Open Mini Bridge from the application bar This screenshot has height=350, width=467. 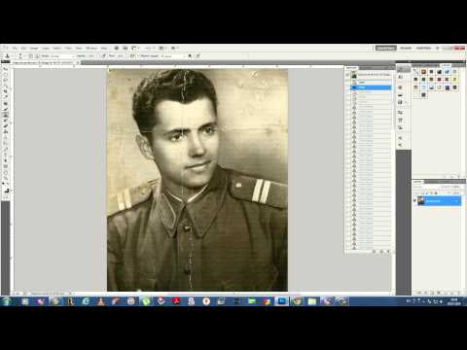(x=125, y=48)
